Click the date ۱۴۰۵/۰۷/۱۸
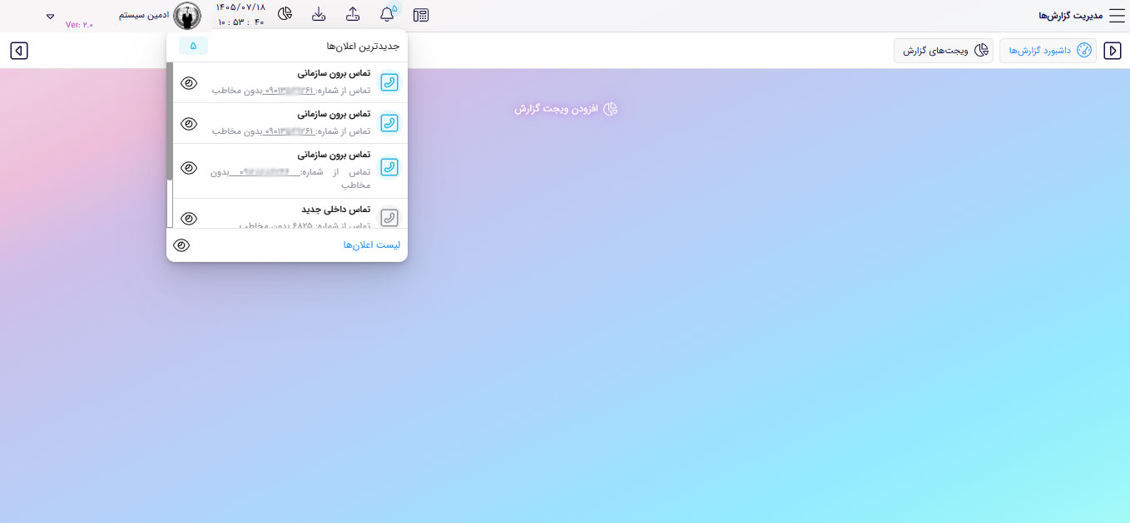The height and width of the screenshot is (523, 1130). click(x=240, y=7)
